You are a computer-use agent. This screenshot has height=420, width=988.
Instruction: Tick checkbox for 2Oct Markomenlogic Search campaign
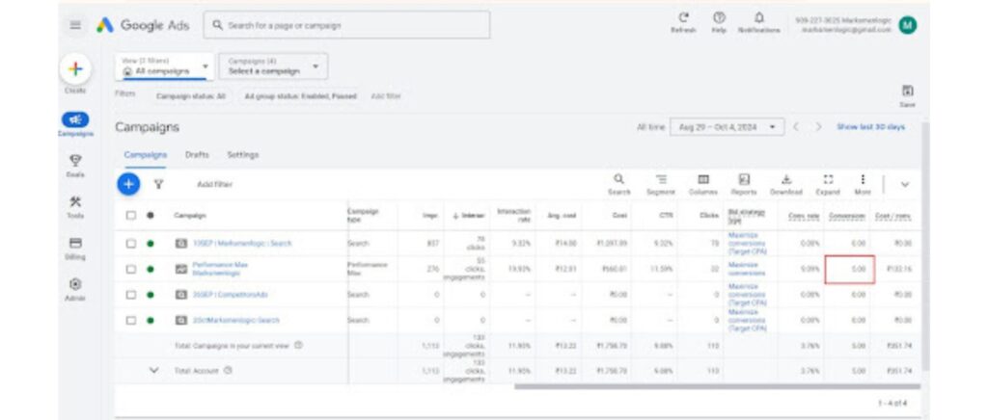(x=130, y=320)
